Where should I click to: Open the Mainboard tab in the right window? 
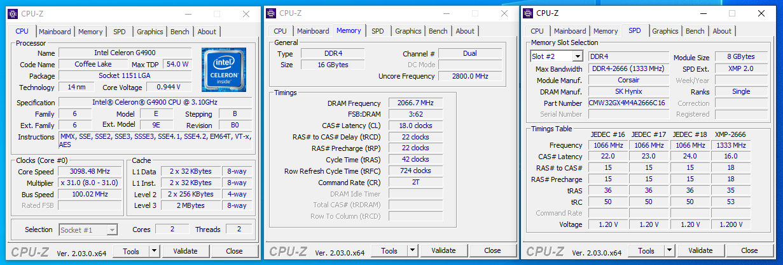(x=570, y=31)
